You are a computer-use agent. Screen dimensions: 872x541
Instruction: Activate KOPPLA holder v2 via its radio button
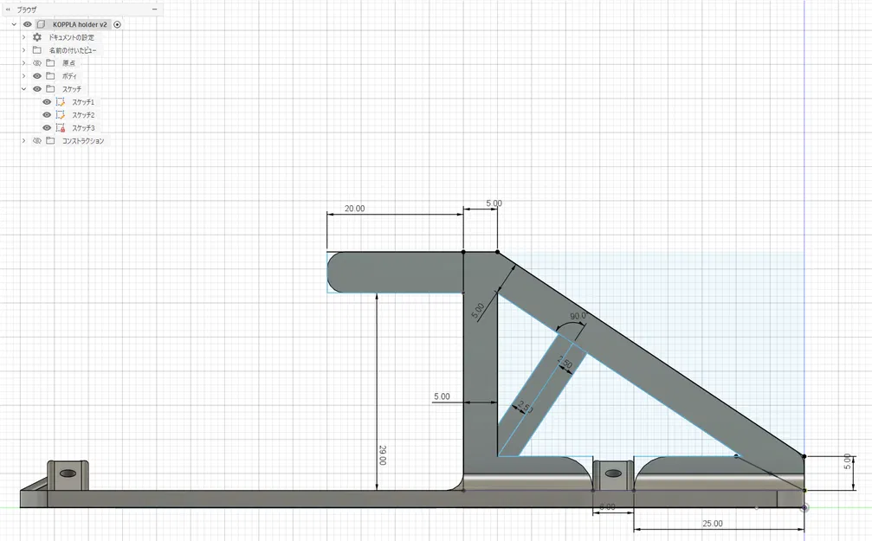point(117,24)
